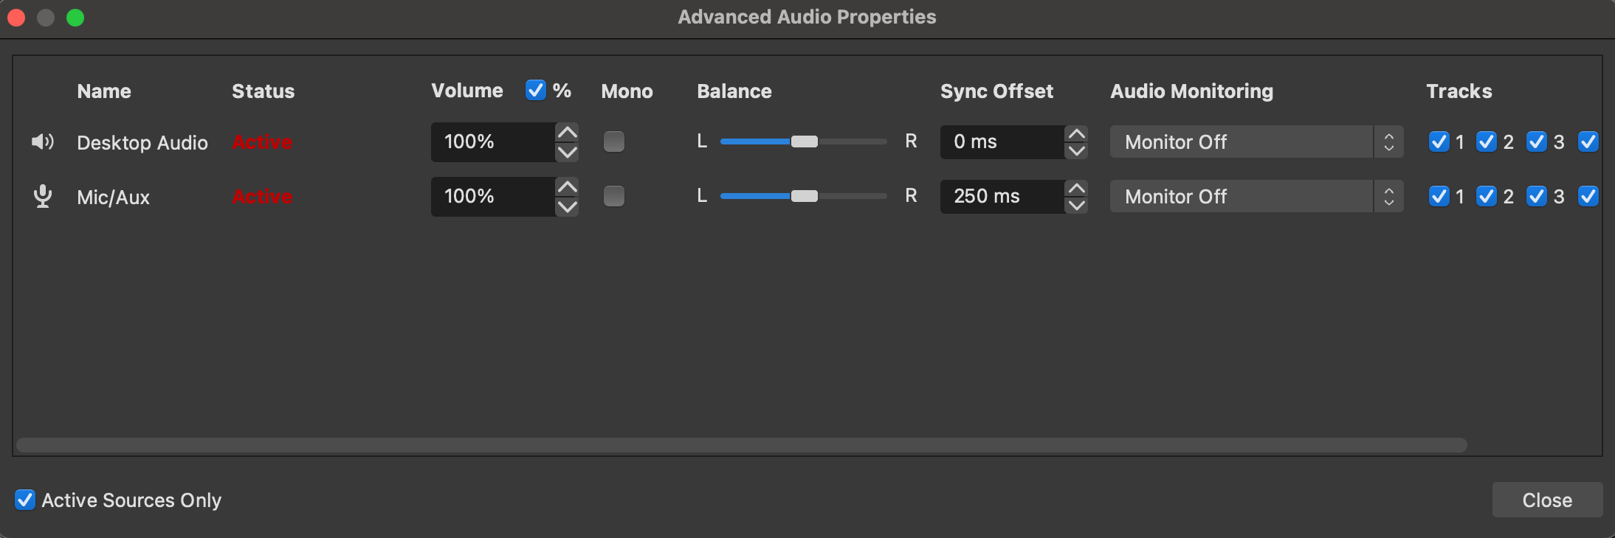Enable Mono for Mic/Aux
Viewport: 1615px width, 538px height.
[x=614, y=196]
